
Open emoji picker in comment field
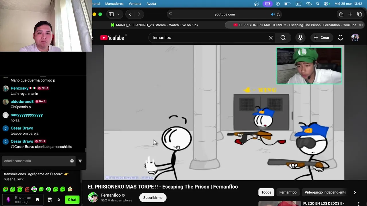72,161
